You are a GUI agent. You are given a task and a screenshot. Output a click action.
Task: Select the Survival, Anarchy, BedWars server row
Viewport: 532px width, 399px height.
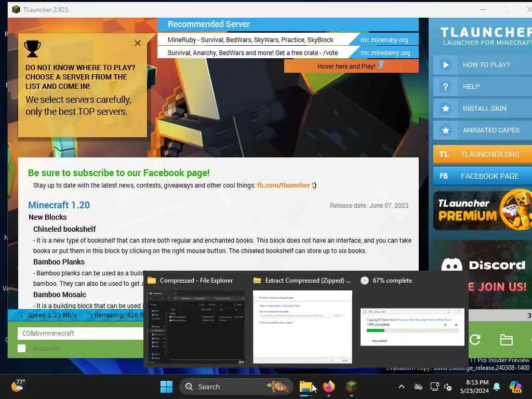(x=288, y=52)
